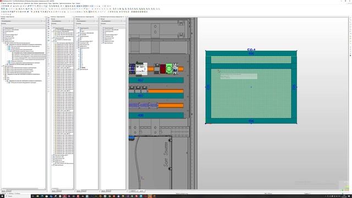This screenshot has height=198, width=352.
Task: Focus the value input field in the leftmost navigator
Action: 23,25
